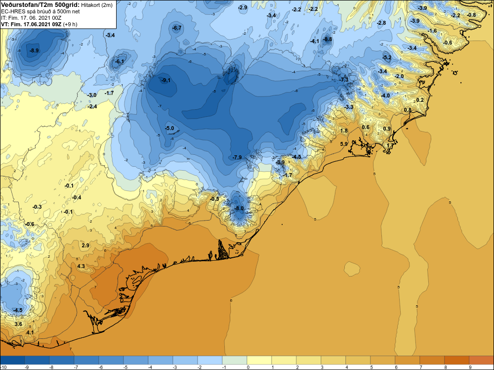
Task: Click the 0.9 temperature label
Action: pos(387,129)
